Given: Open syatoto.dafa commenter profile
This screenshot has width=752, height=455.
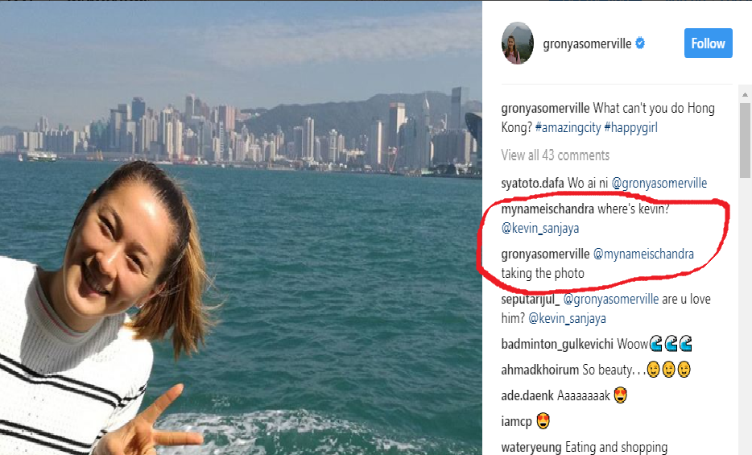Looking at the screenshot, I should 532,183.
